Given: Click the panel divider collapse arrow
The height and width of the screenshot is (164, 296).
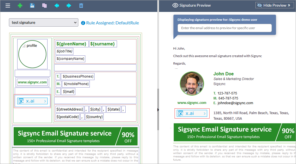Looking at the screenshot, I should click(158, 110).
